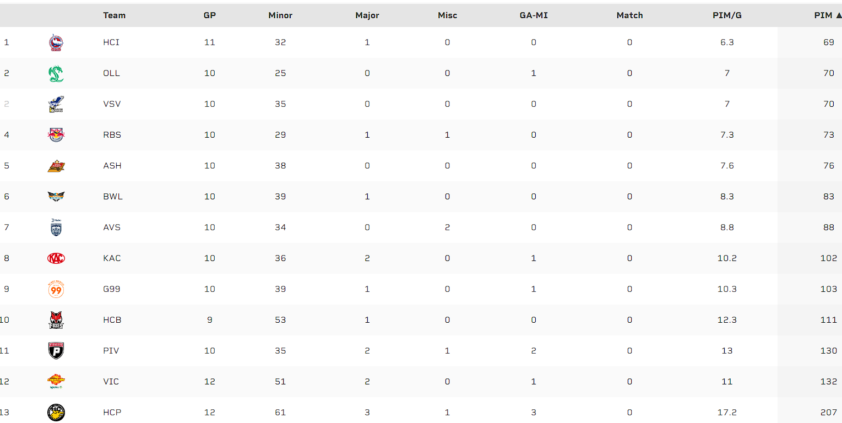Click the VSV team logo icon
The width and height of the screenshot is (842, 423).
click(56, 104)
